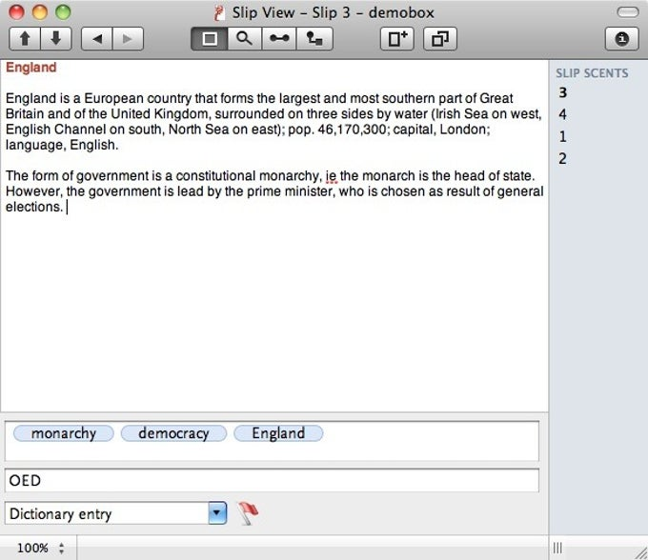
Task: Select the monarchy keyword tag
Action: tap(64, 433)
